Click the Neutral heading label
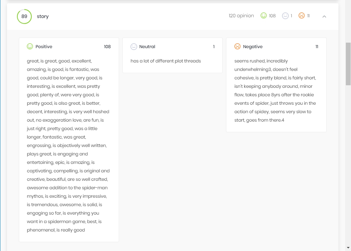This screenshot has height=251, width=351. click(147, 47)
